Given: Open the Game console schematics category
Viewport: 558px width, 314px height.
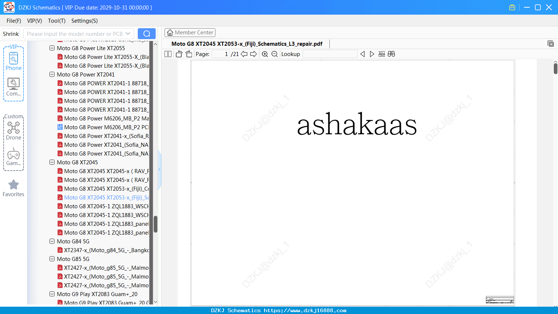Looking at the screenshot, I should (14, 157).
